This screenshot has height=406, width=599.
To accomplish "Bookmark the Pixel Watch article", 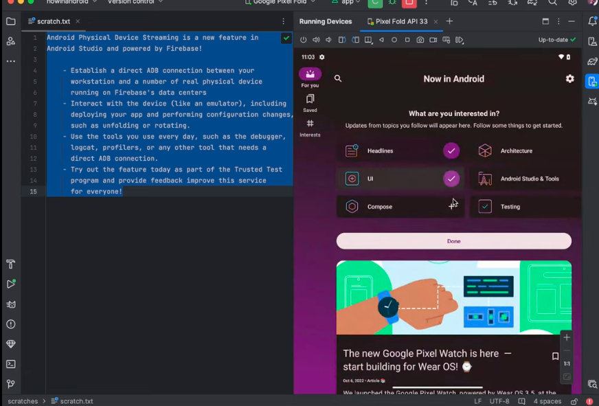I will (555, 356).
